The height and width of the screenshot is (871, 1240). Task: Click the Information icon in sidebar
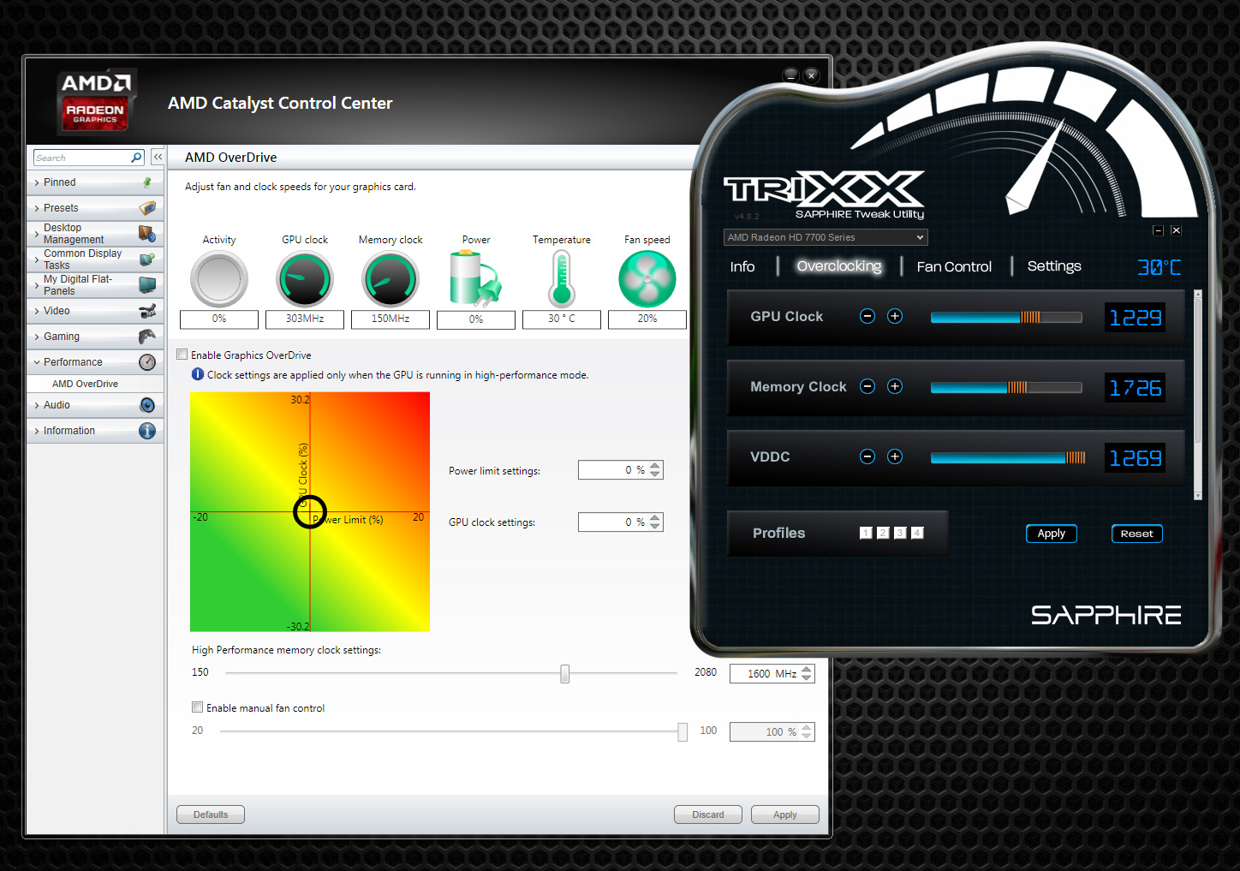click(x=147, y=431)
